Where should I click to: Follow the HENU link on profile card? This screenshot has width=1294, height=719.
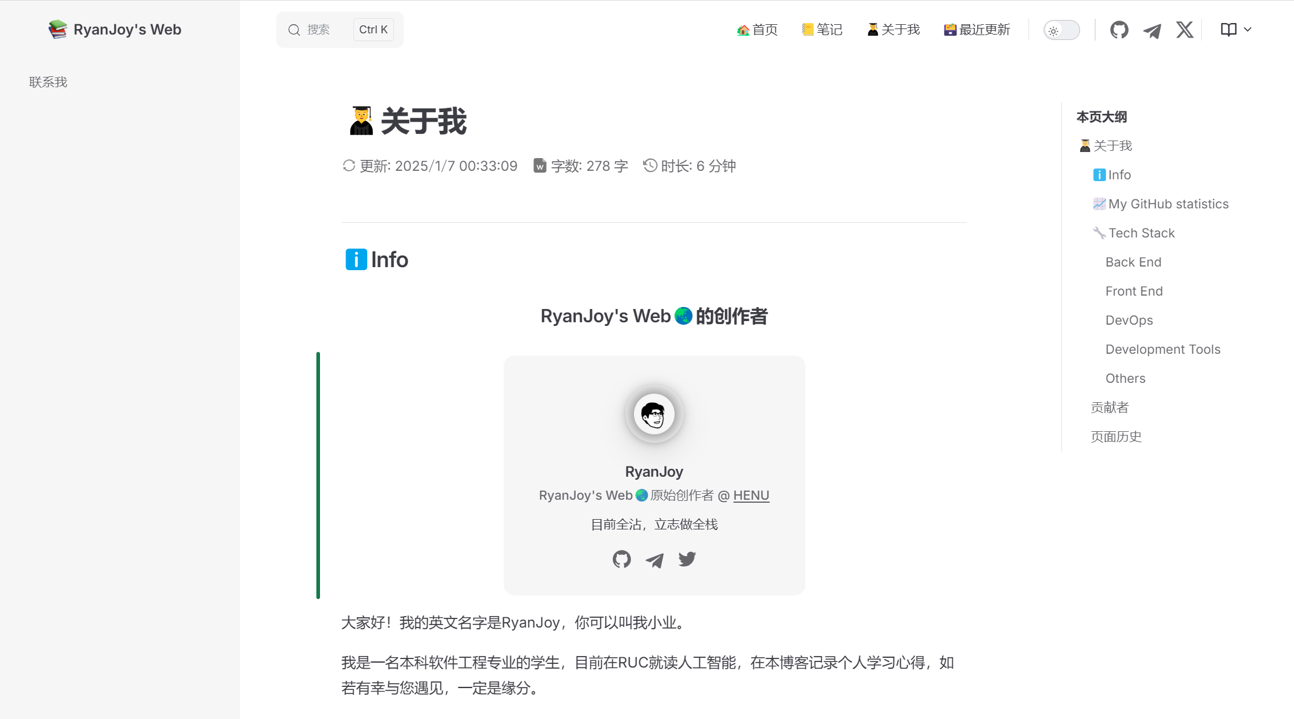[751, 495]
